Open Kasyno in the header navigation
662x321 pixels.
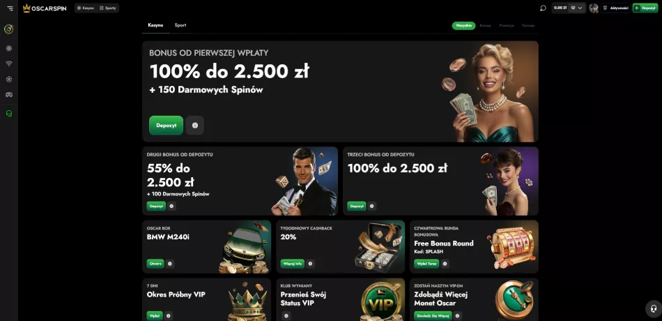point(86,8)
